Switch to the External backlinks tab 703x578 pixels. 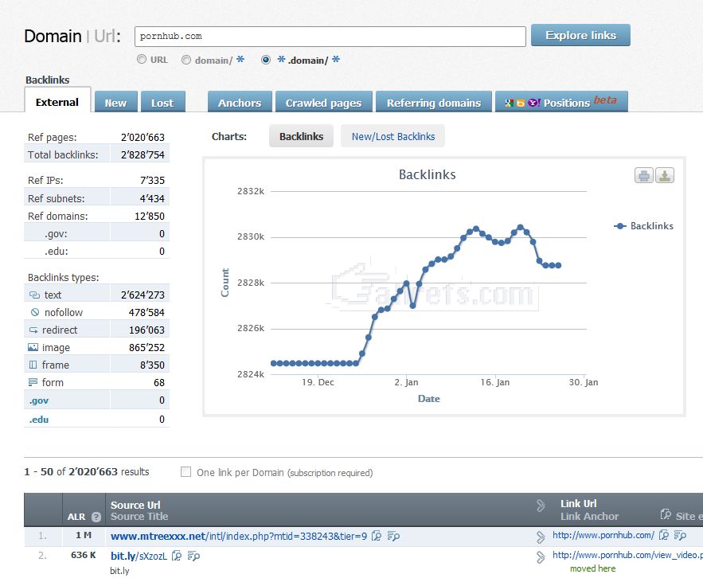(57, 100)
